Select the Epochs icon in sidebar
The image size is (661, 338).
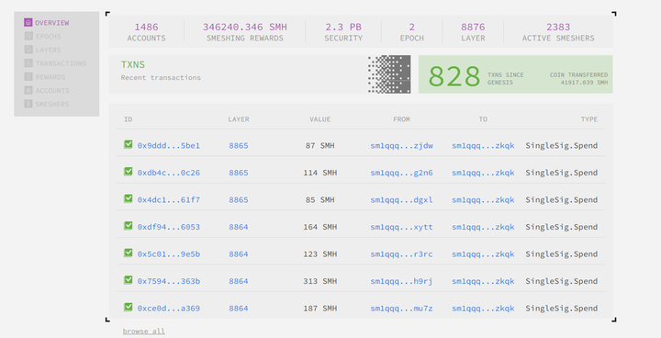tap(28, 36)
